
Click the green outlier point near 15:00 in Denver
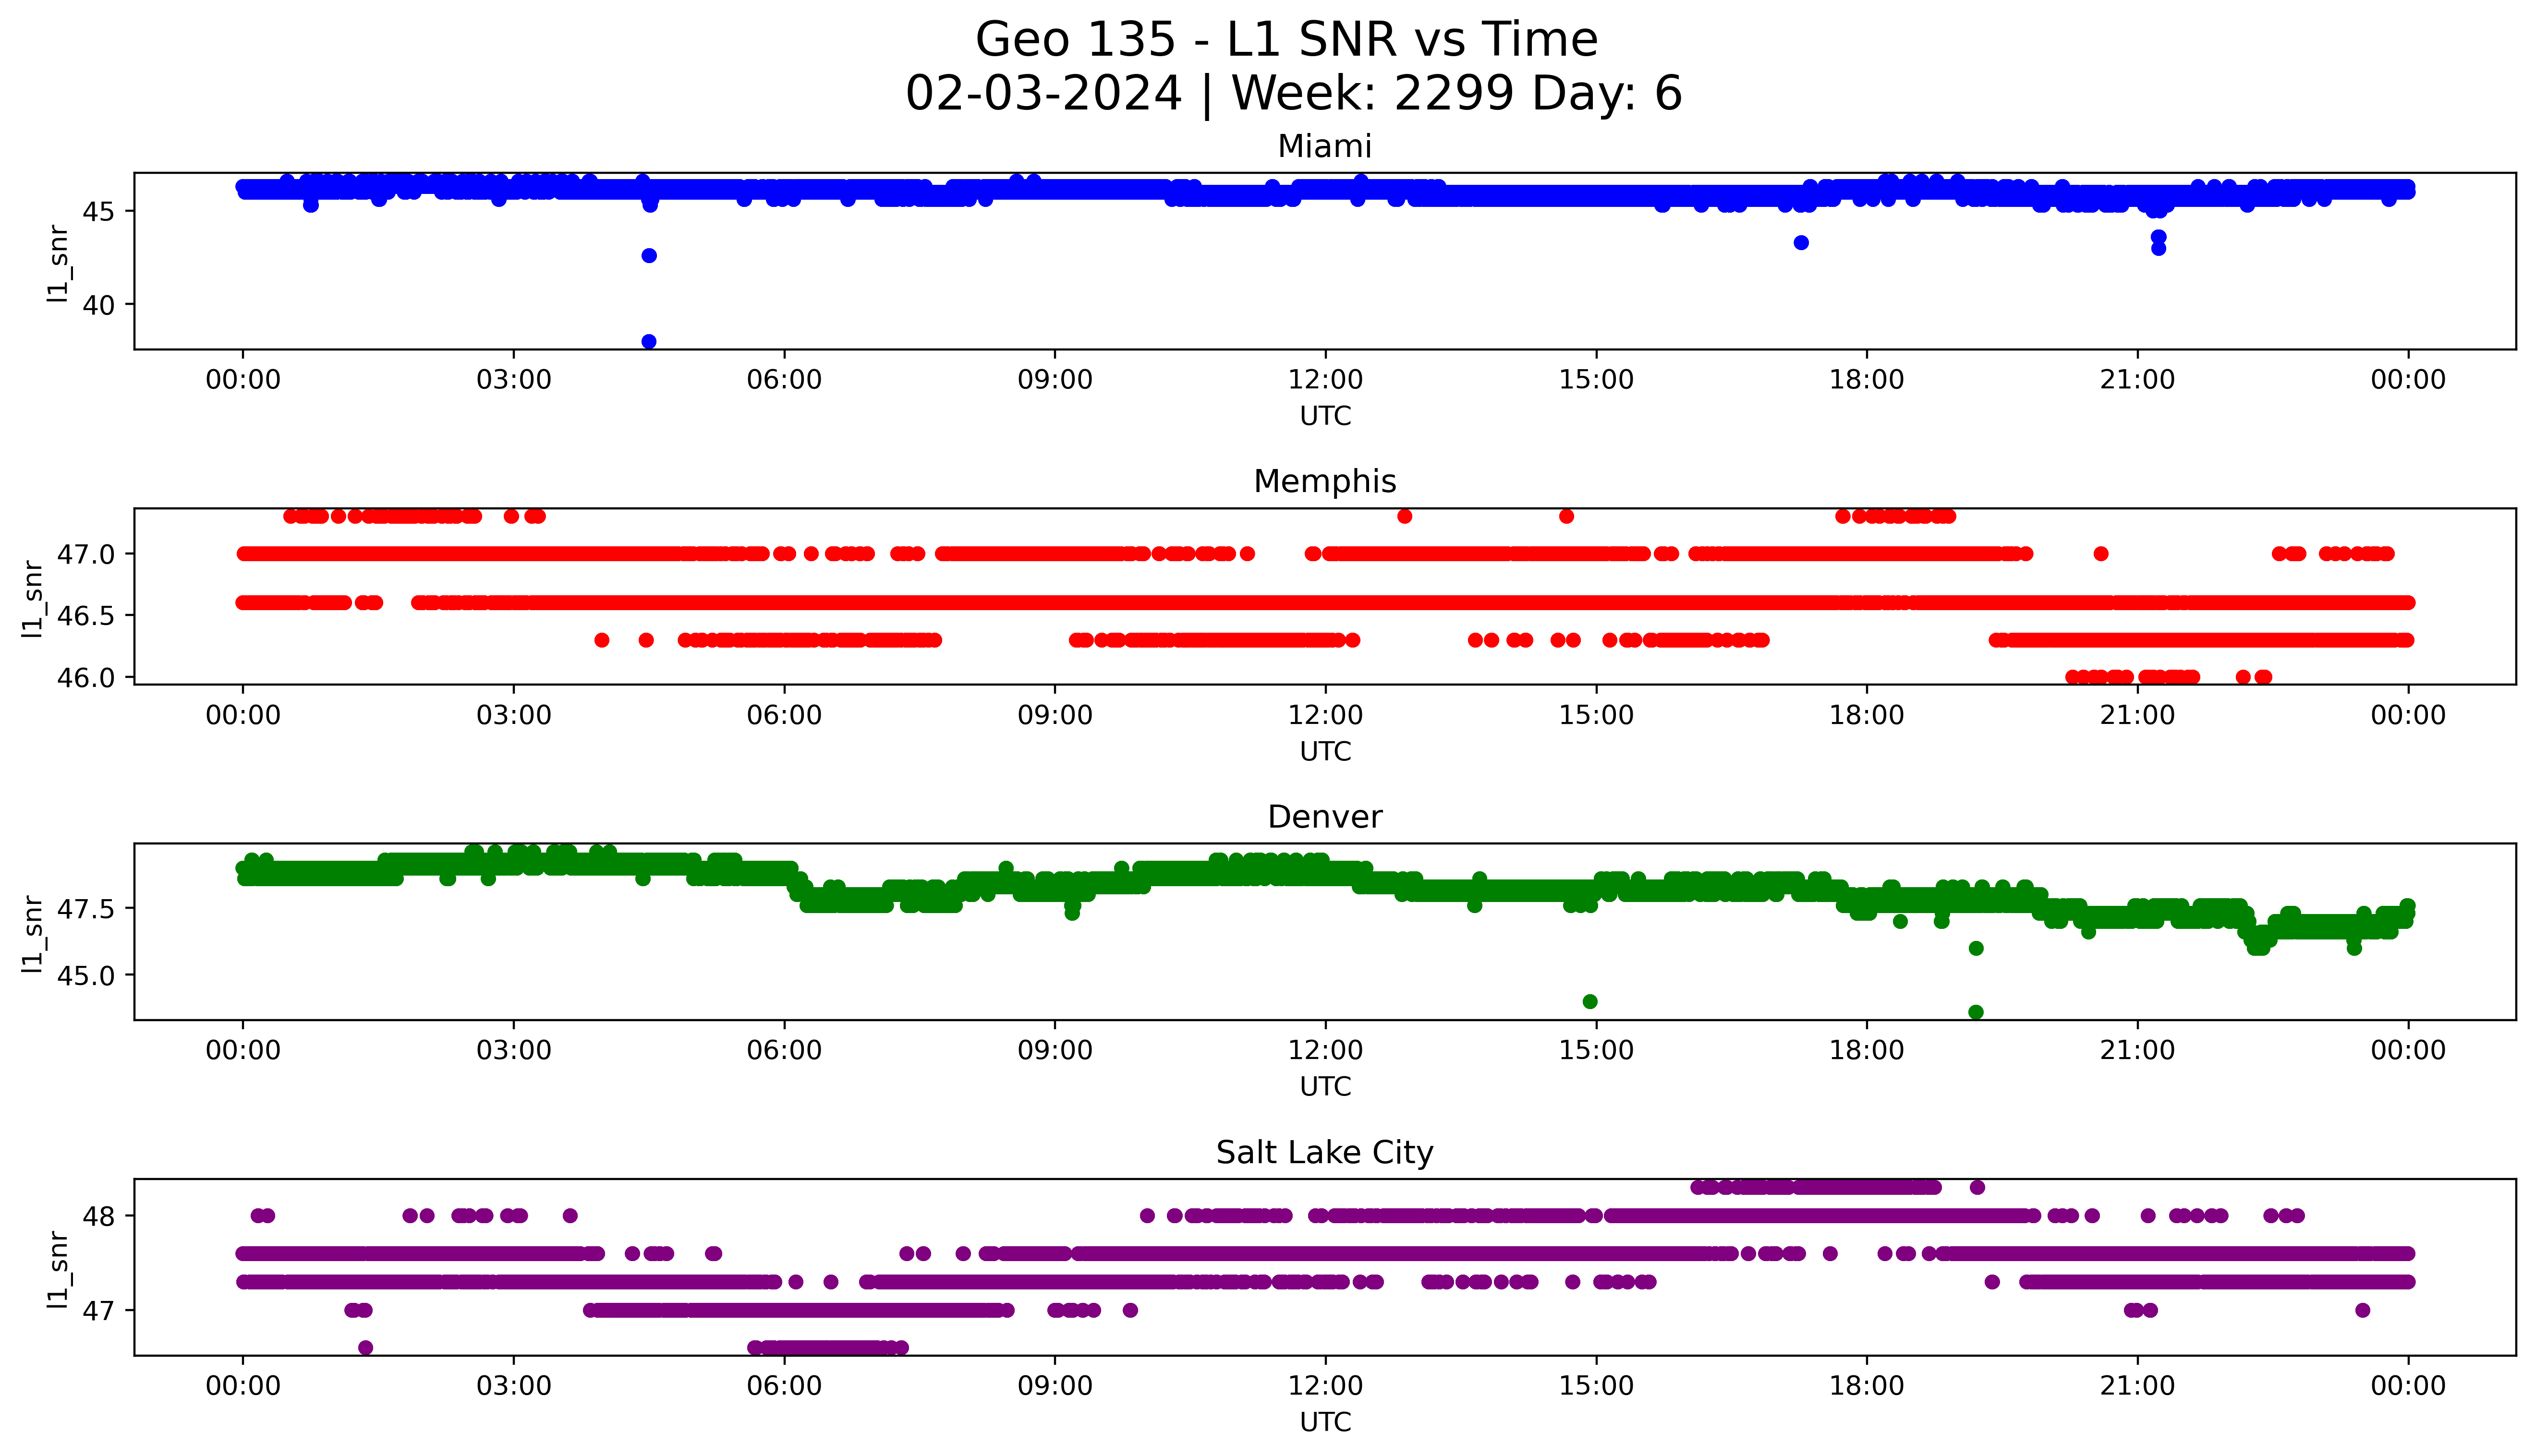pos(1590,1002)
